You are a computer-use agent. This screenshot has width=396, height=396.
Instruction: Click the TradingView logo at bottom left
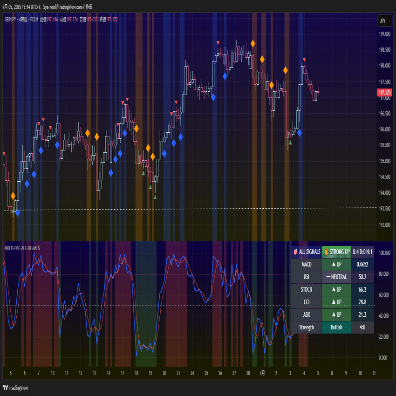15,388
